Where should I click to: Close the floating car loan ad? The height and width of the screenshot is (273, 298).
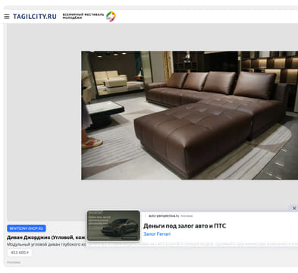(294, 208)
